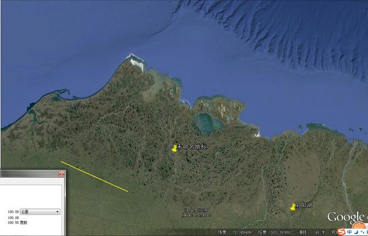Click the upper-left endpoint of the yellow ruler line

pos(61,161)
